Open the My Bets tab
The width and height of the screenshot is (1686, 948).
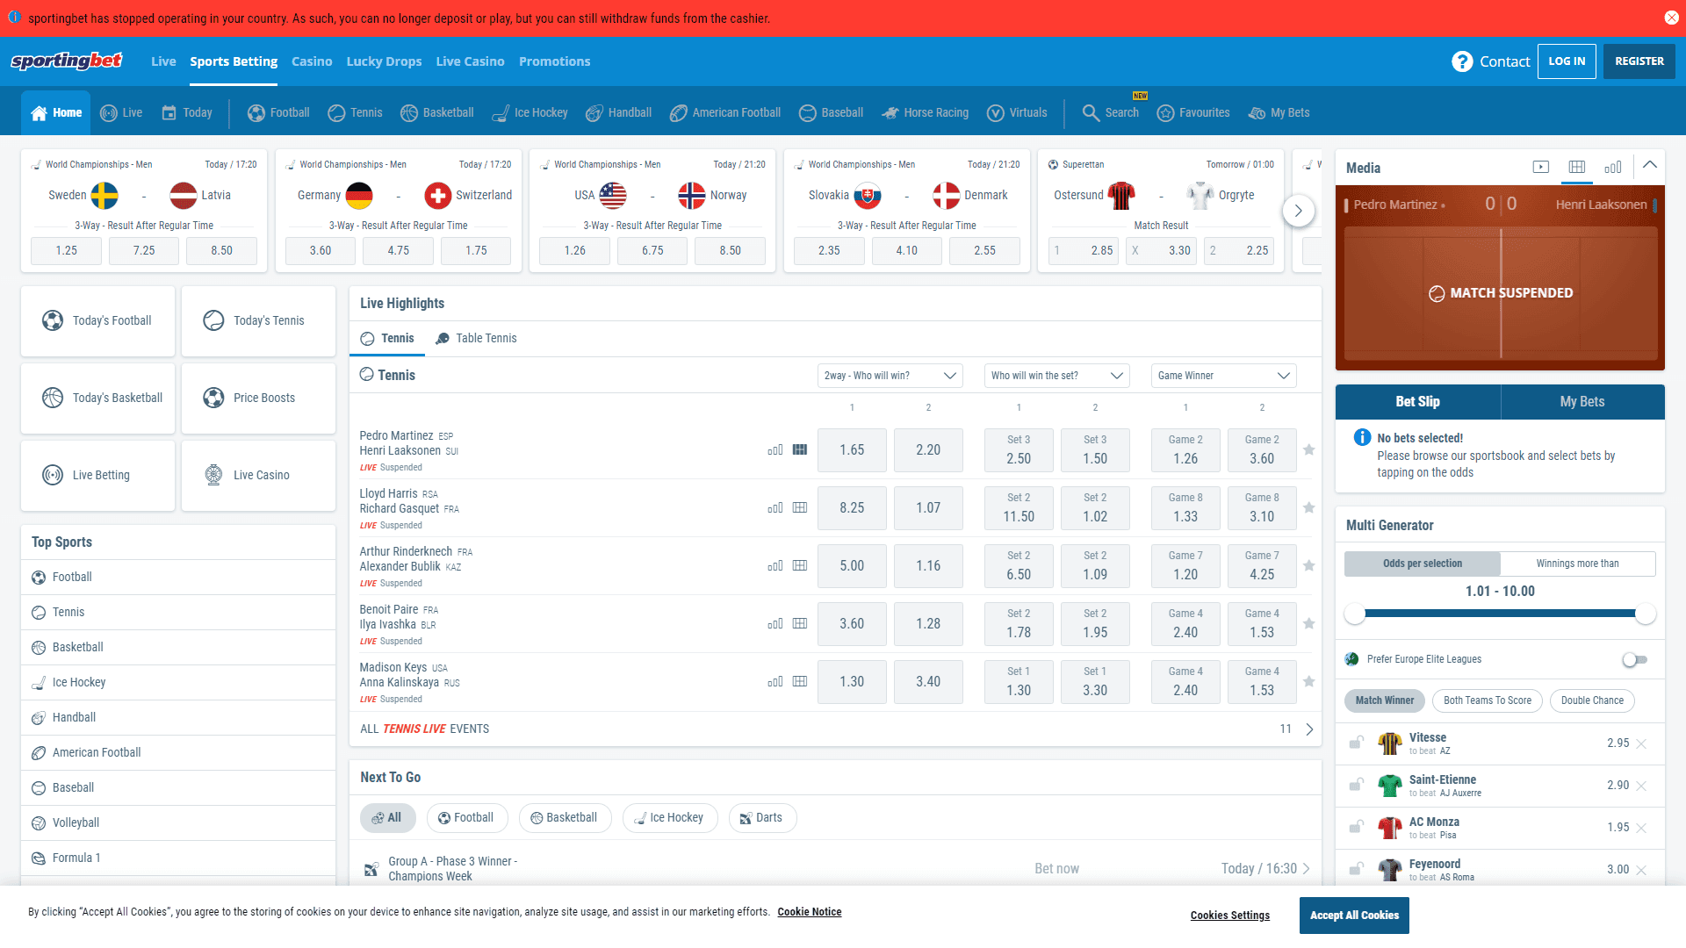tap(1582, 401)
